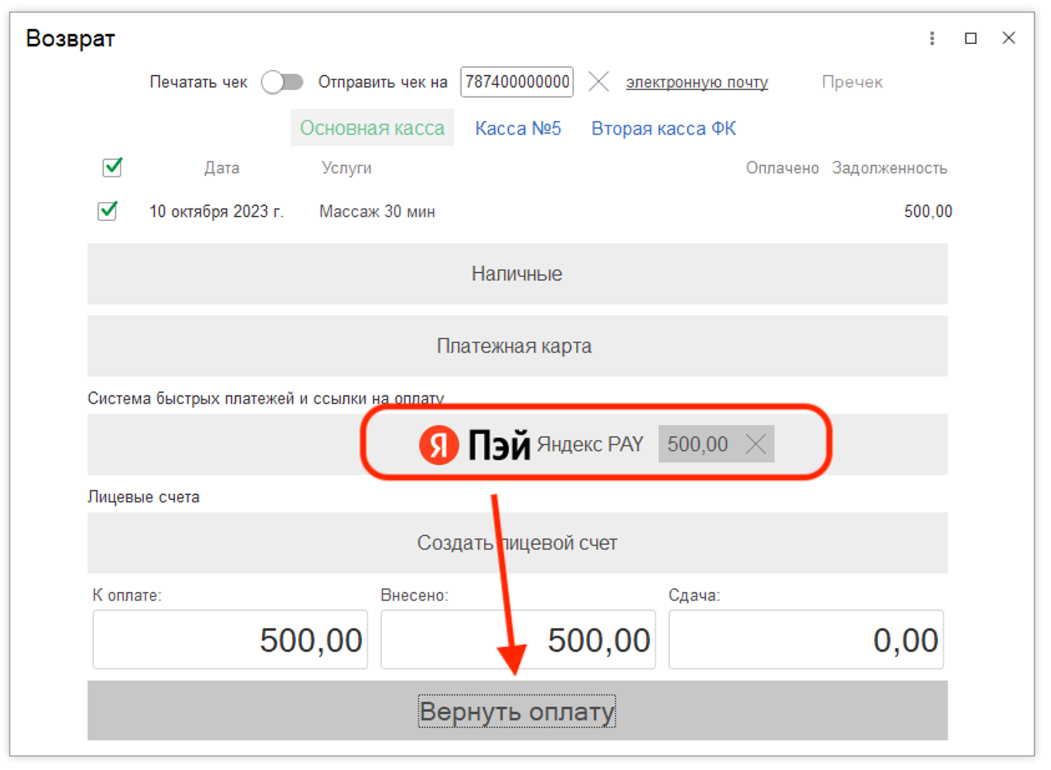The width and height of the screenshot is (1051, 770).
Task: Click the 500,00 Задолженность cell
Action: click(928, 211)
